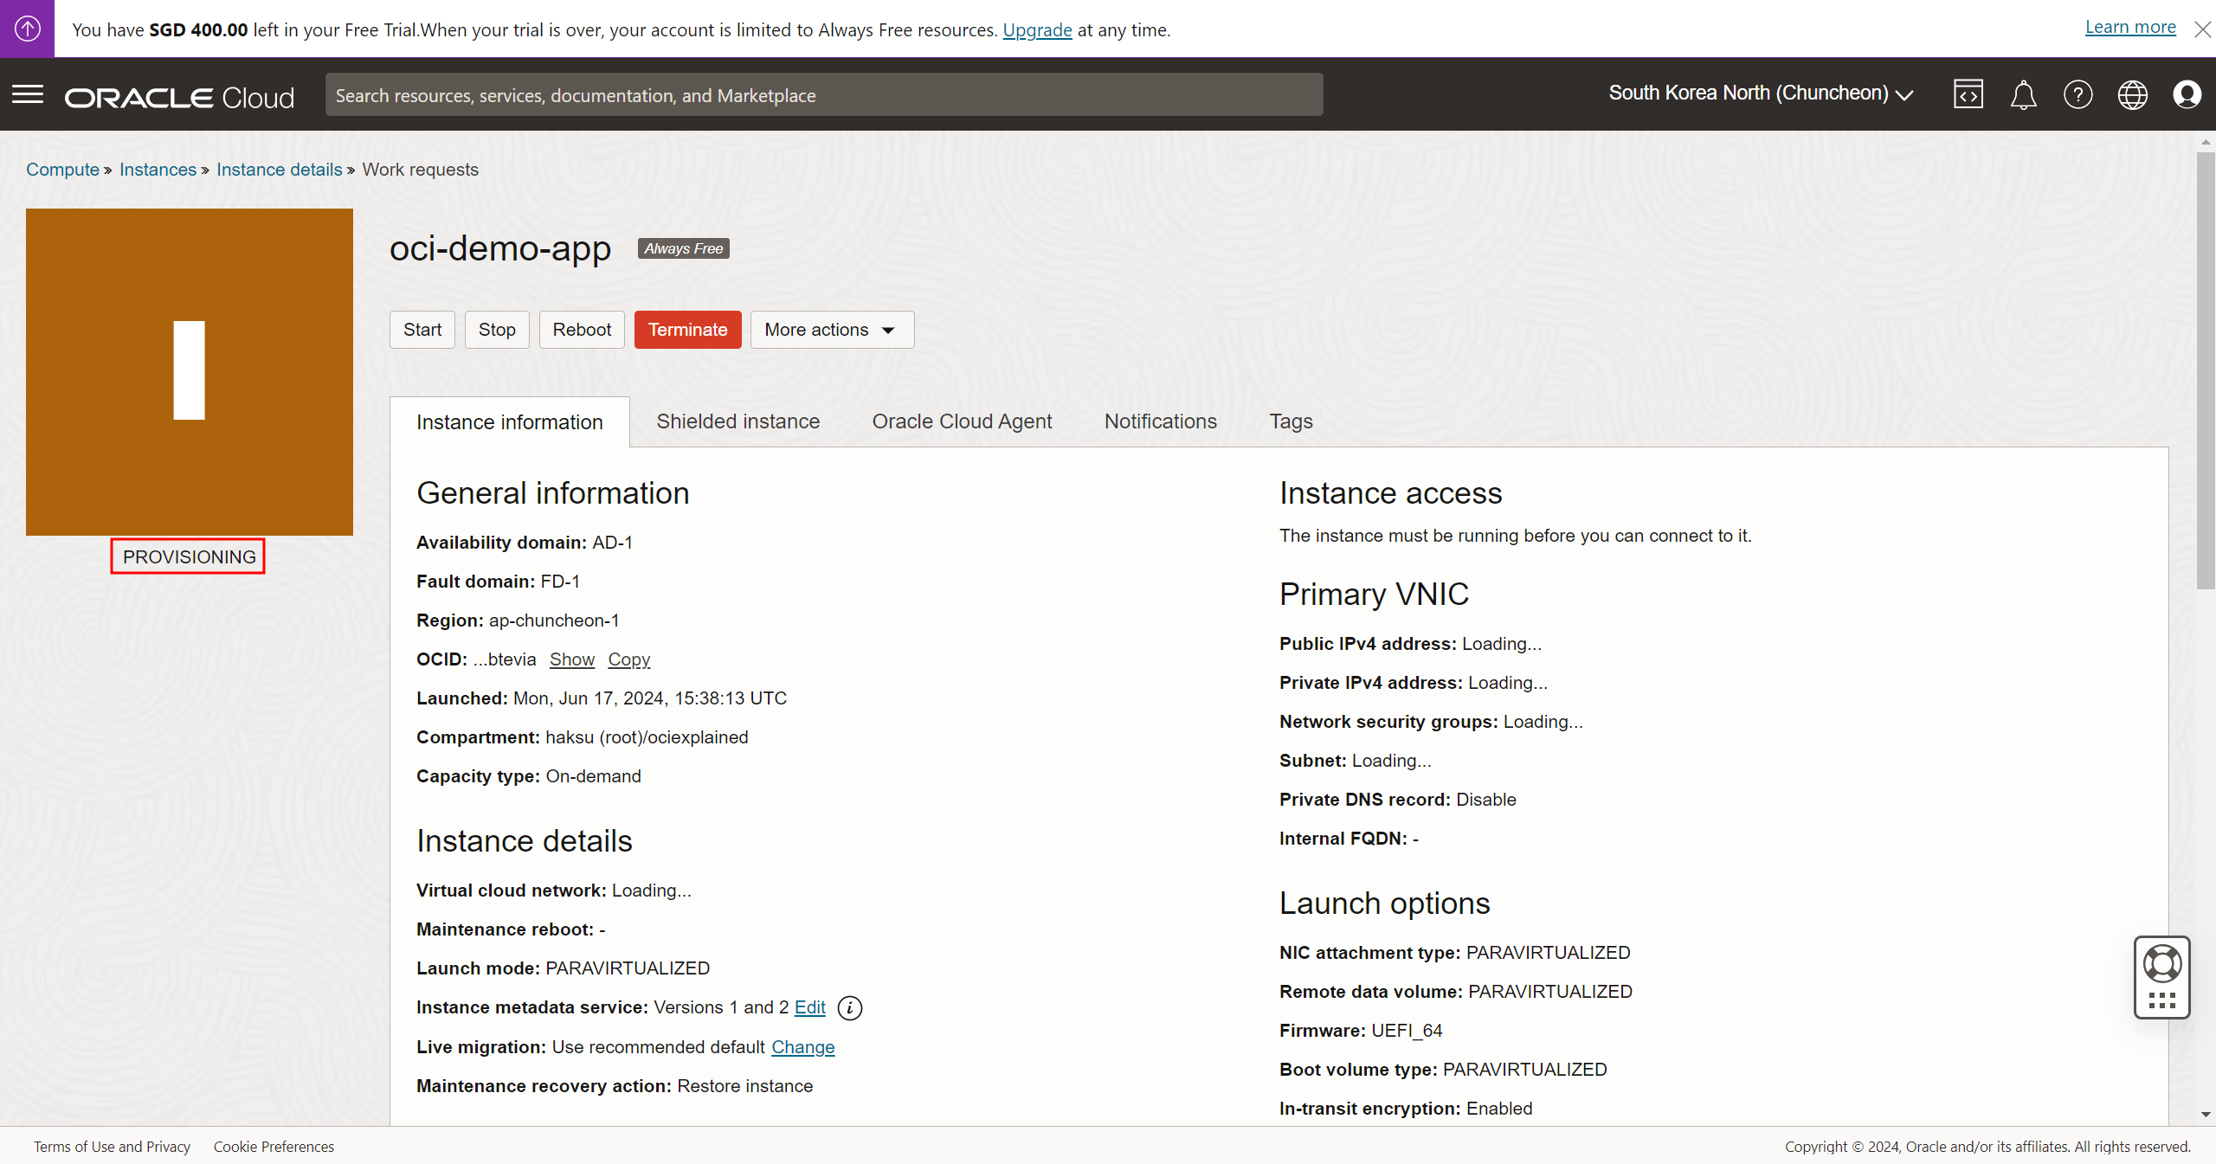
Task: Open the hamburger navigation menu
Action: point(28,94)
